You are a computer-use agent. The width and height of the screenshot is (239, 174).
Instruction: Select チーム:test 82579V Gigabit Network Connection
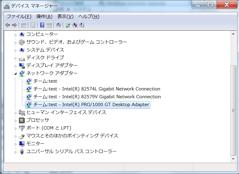97,97
